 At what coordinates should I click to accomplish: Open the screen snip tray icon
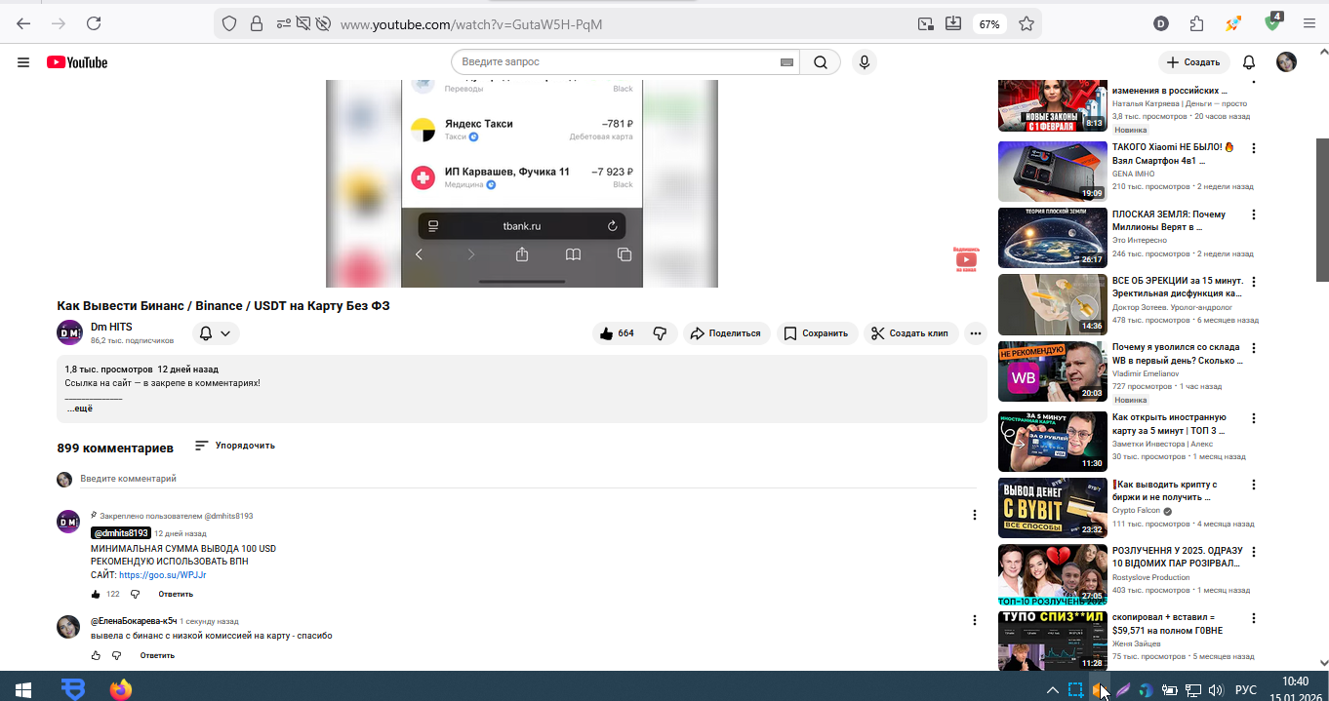(x=1075, y=690)
